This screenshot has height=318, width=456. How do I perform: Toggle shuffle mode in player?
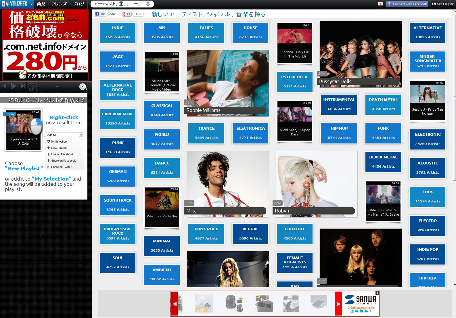[x=32, y=84]
